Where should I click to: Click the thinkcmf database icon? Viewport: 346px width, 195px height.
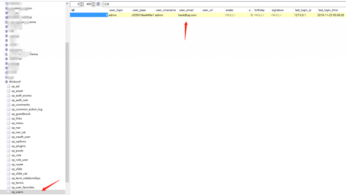[6, 82]
